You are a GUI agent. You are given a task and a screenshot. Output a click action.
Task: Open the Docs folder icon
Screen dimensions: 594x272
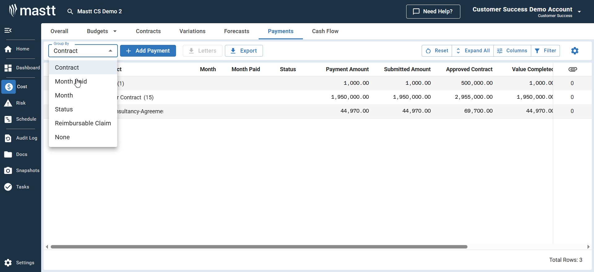click(8, 154)
